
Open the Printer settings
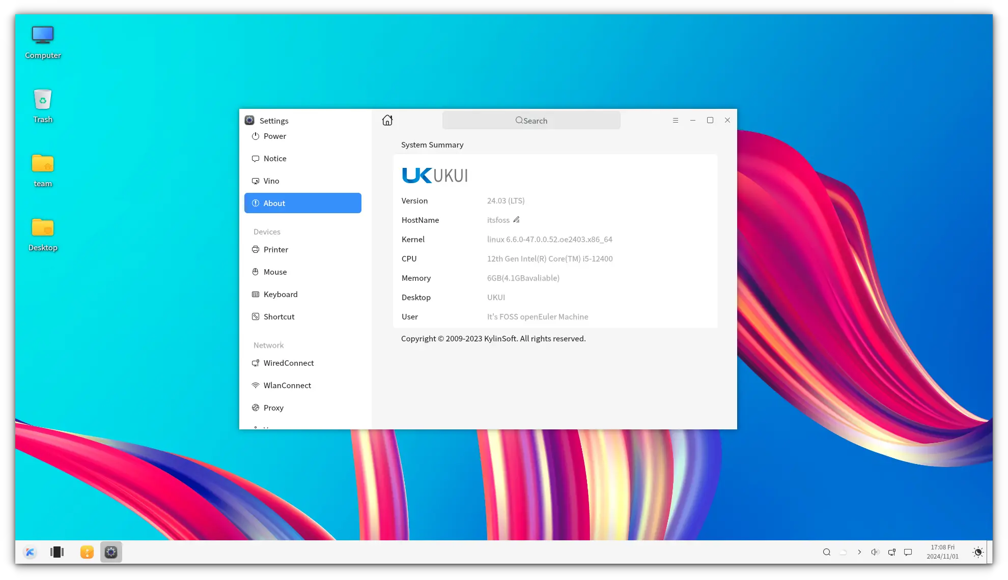pyautogui.click(x=275, y=249)
